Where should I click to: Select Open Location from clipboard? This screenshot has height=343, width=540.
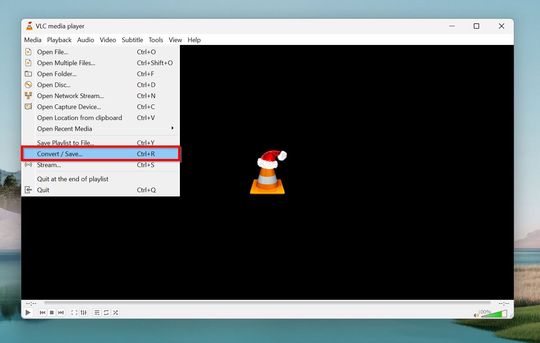[101, 118]
